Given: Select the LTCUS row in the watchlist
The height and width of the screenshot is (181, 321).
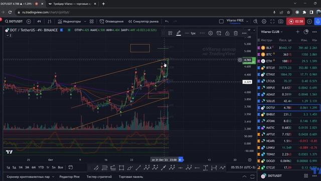Looking at the screenshot, I should pos(289,81).
